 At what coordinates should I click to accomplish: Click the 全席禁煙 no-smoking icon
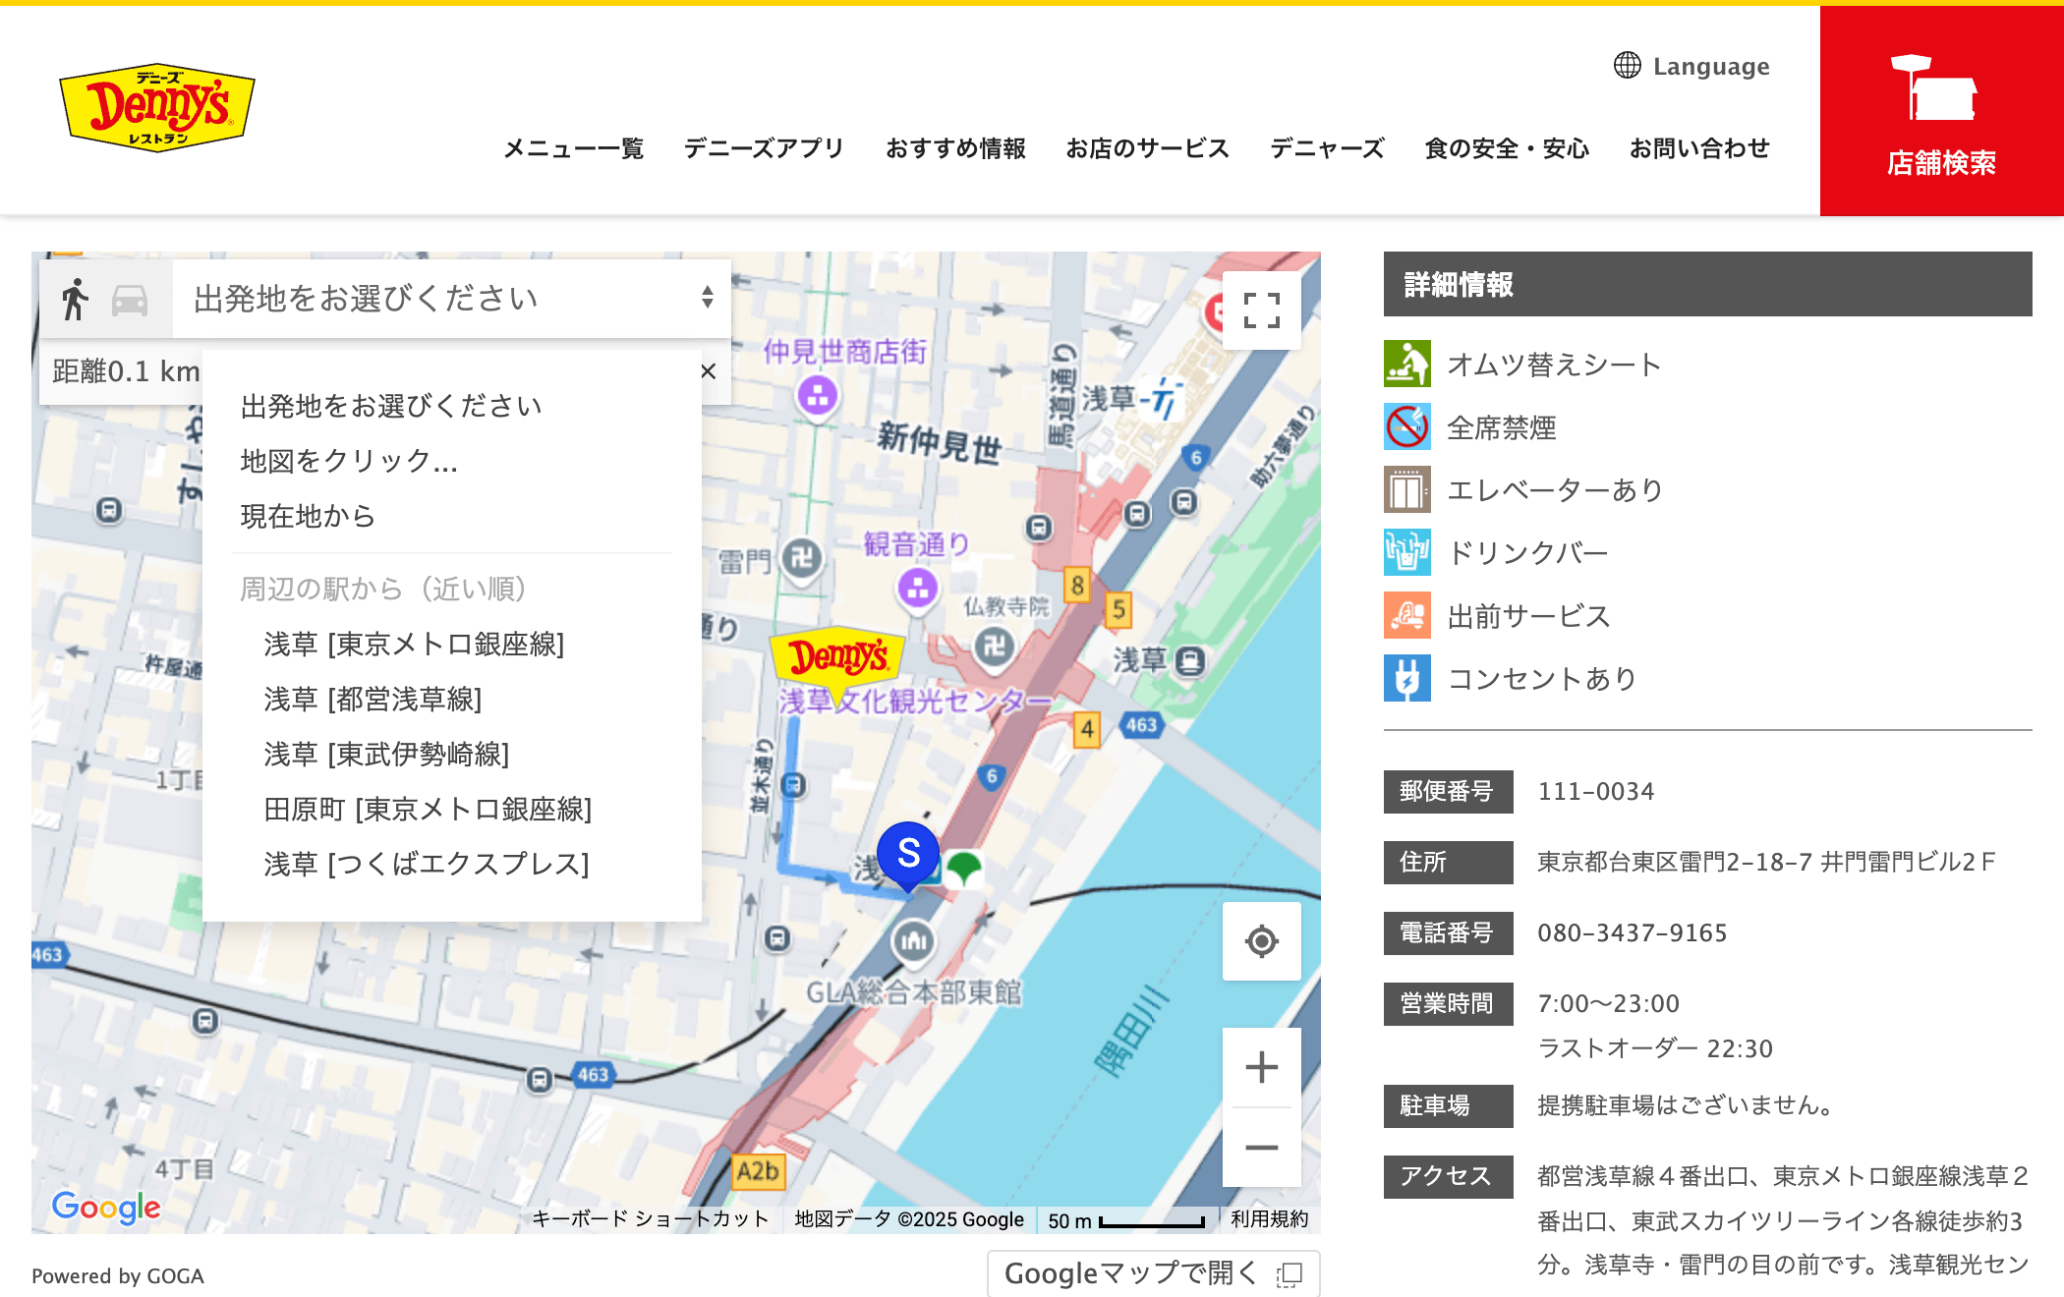[x=1407, y=426]
